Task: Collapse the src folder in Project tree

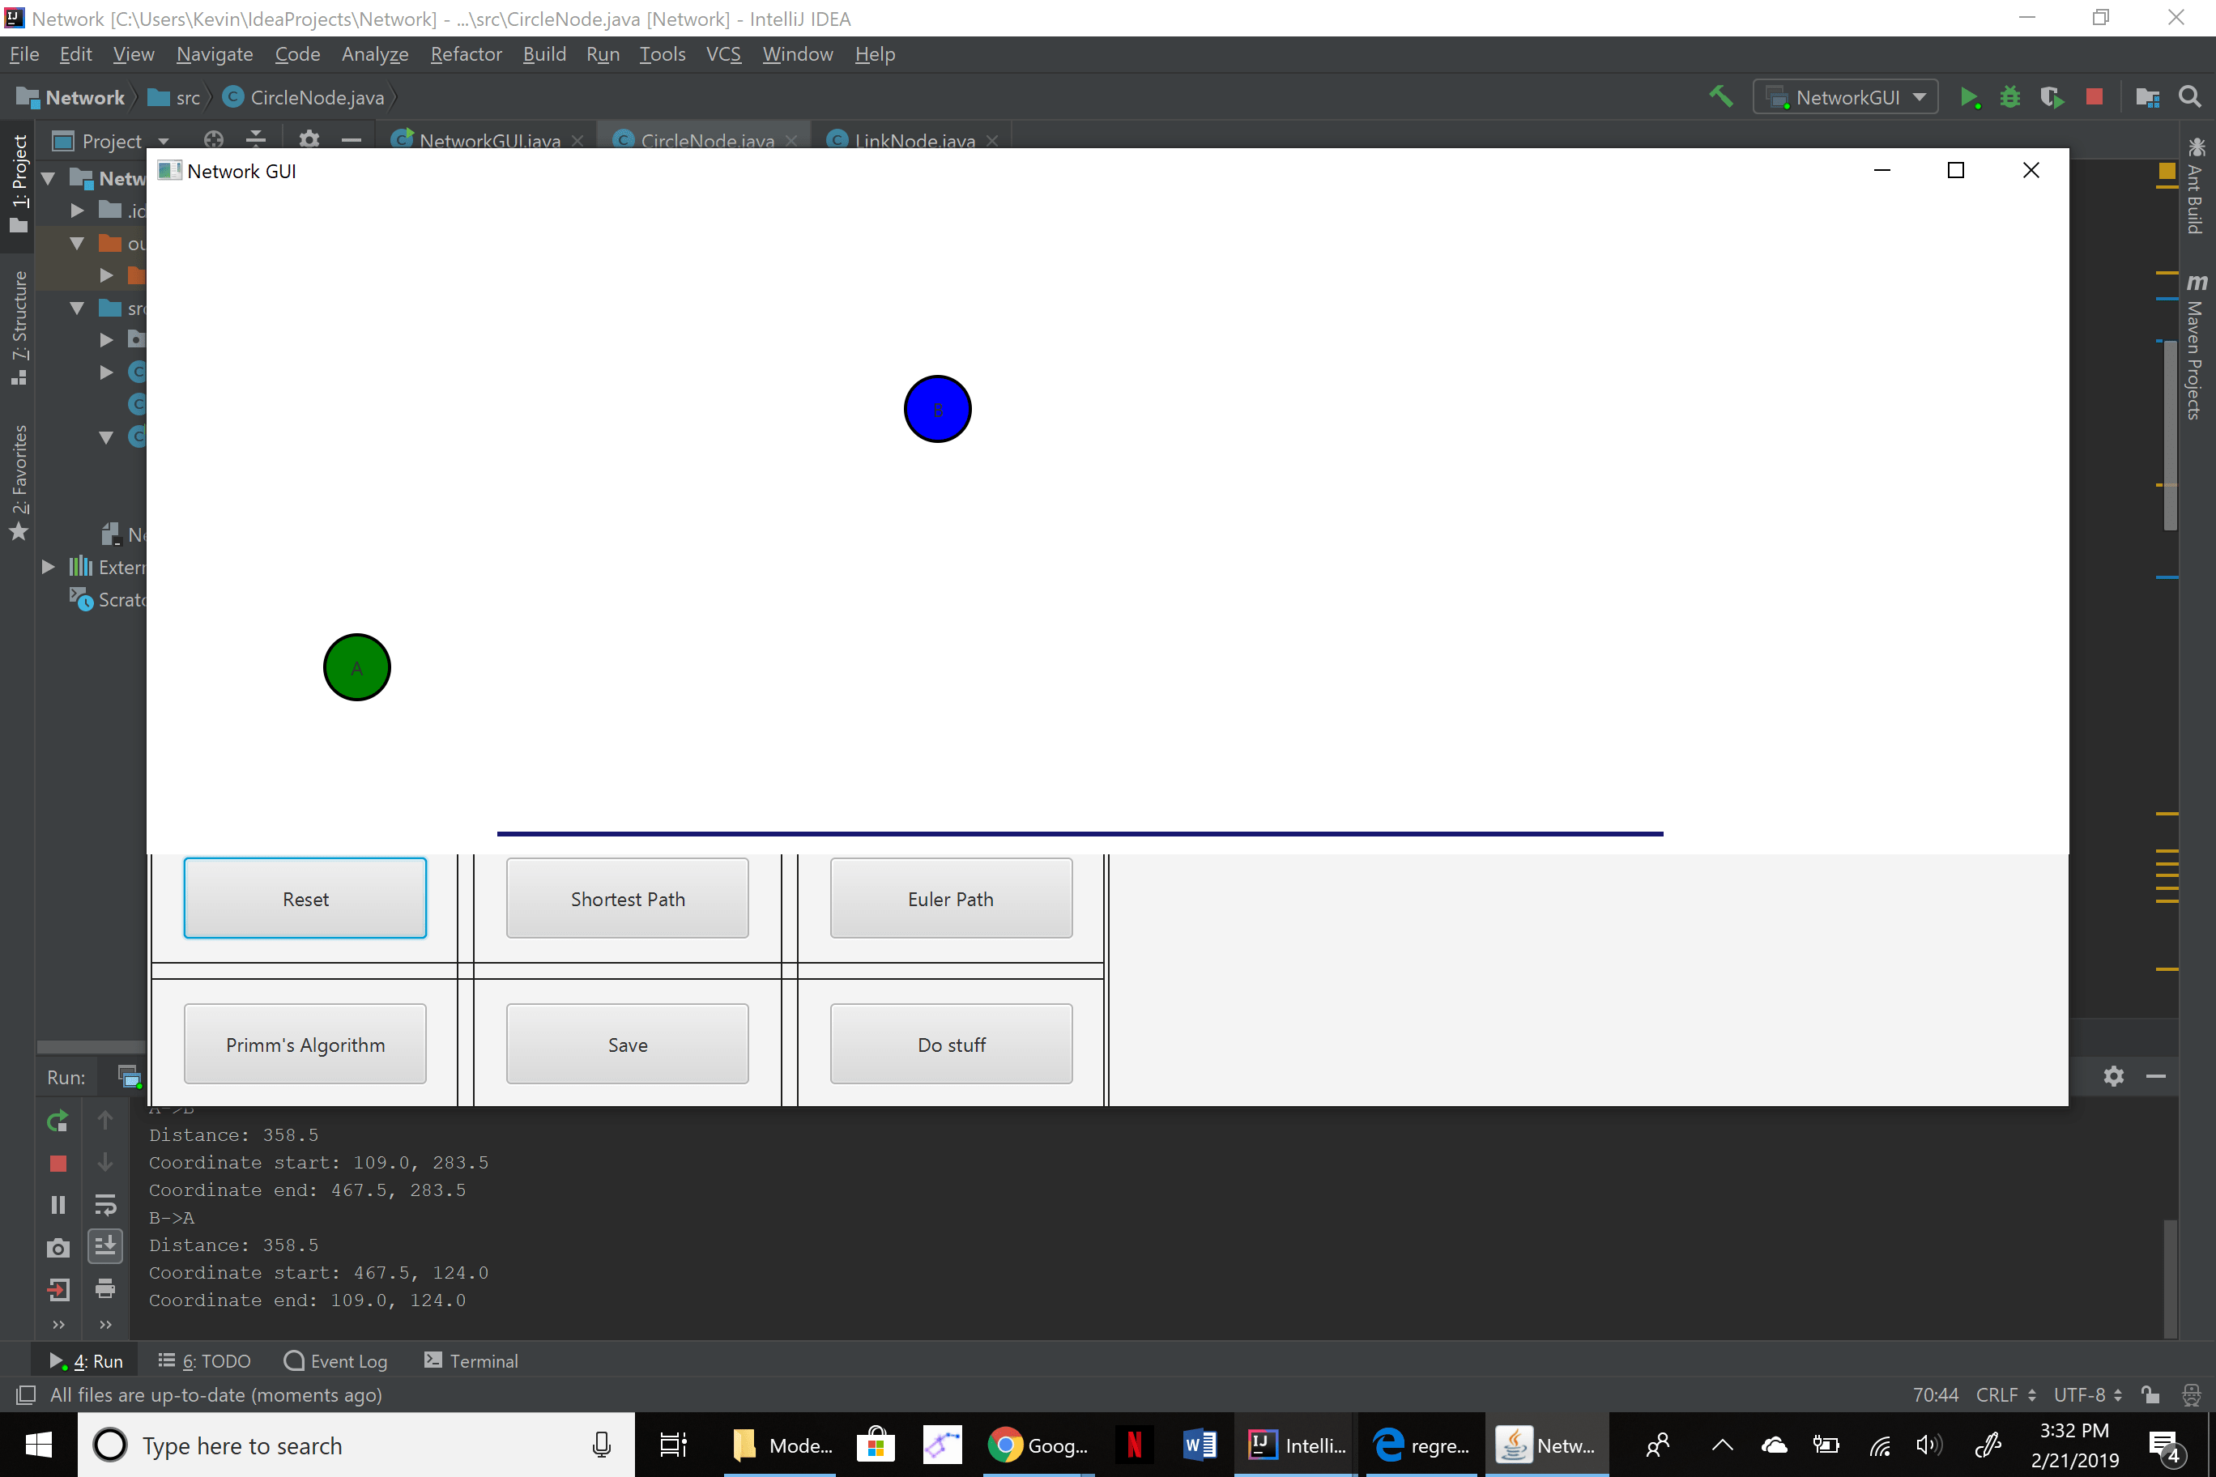Action: pyautogui.click(x=79, y=308)
